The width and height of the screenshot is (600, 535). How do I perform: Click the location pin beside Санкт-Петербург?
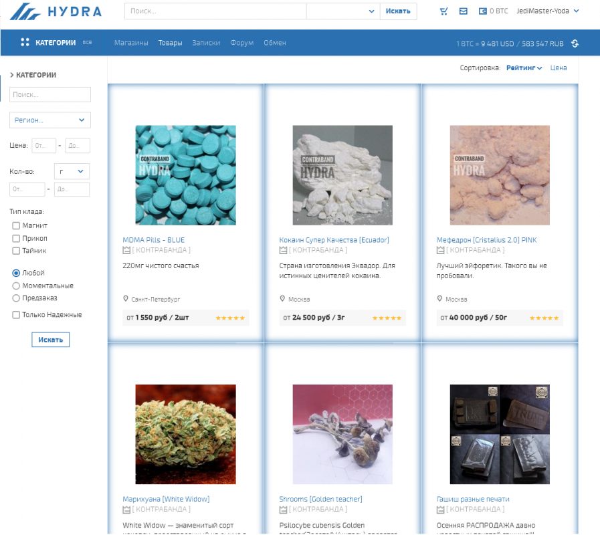pyautogui.click(x=126, y=298)
